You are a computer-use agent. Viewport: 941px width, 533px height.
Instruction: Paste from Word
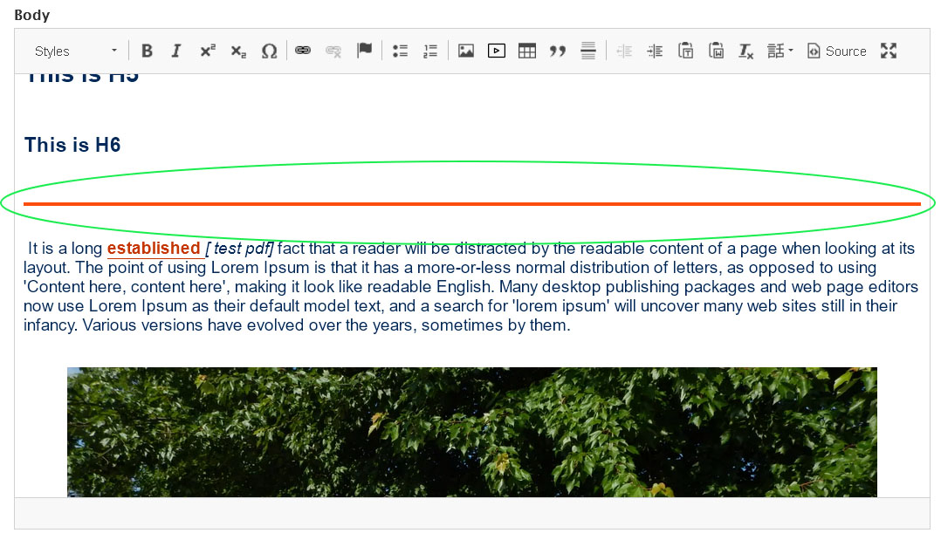coord(716,51)
